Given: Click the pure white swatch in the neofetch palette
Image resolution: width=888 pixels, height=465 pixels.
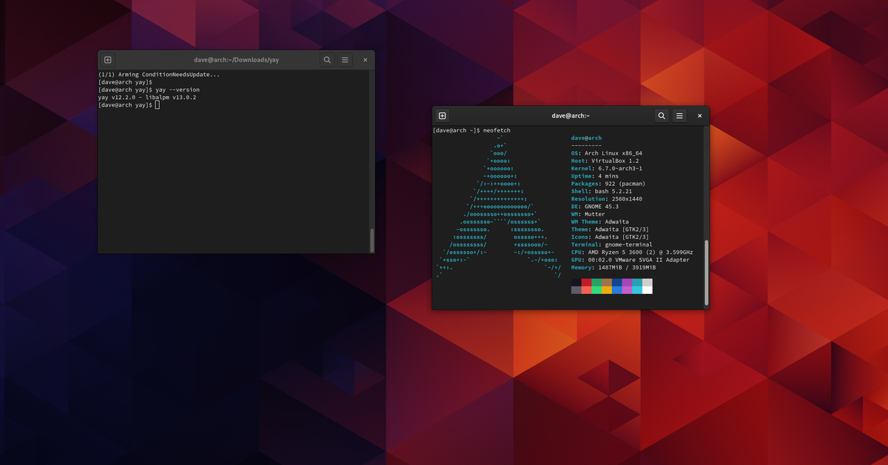Looking at the screenshot, I should coord(647,290).
